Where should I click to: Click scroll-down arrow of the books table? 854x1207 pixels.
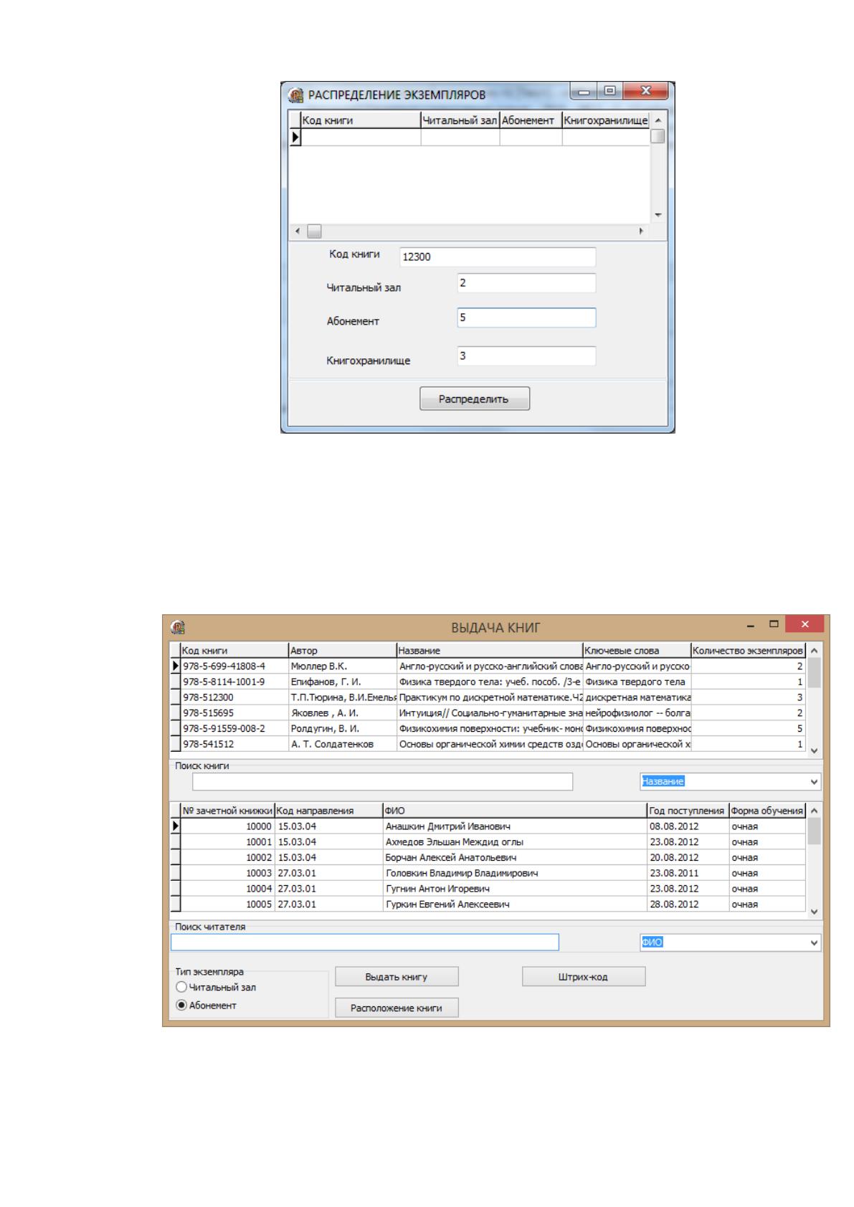coord(814,750)
